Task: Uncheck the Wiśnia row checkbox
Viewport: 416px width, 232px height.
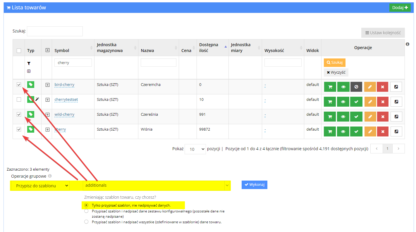Action: pyautogui.click(x=19, y=129)
